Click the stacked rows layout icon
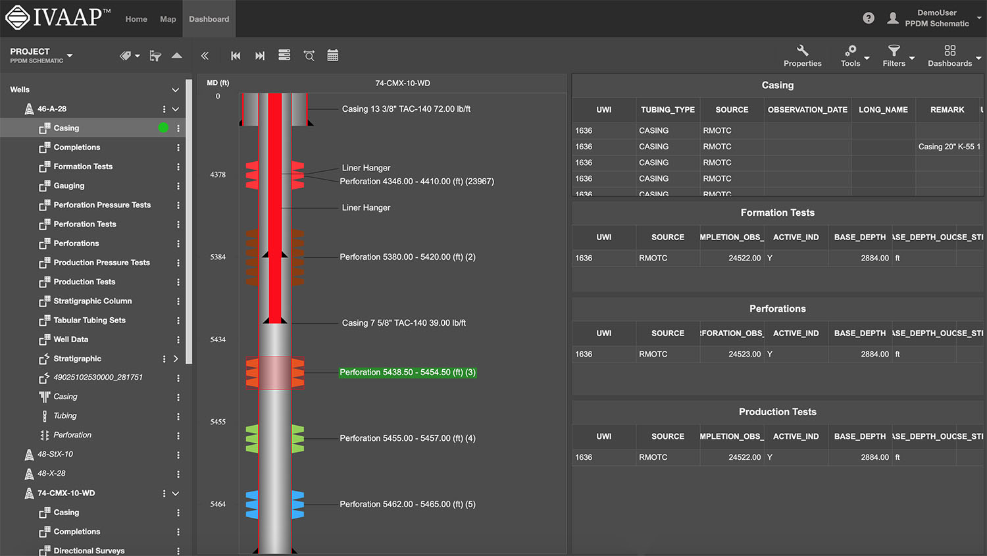 click(284, 55)
